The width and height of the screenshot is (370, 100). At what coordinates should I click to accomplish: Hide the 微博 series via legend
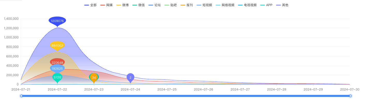(122, 5)
